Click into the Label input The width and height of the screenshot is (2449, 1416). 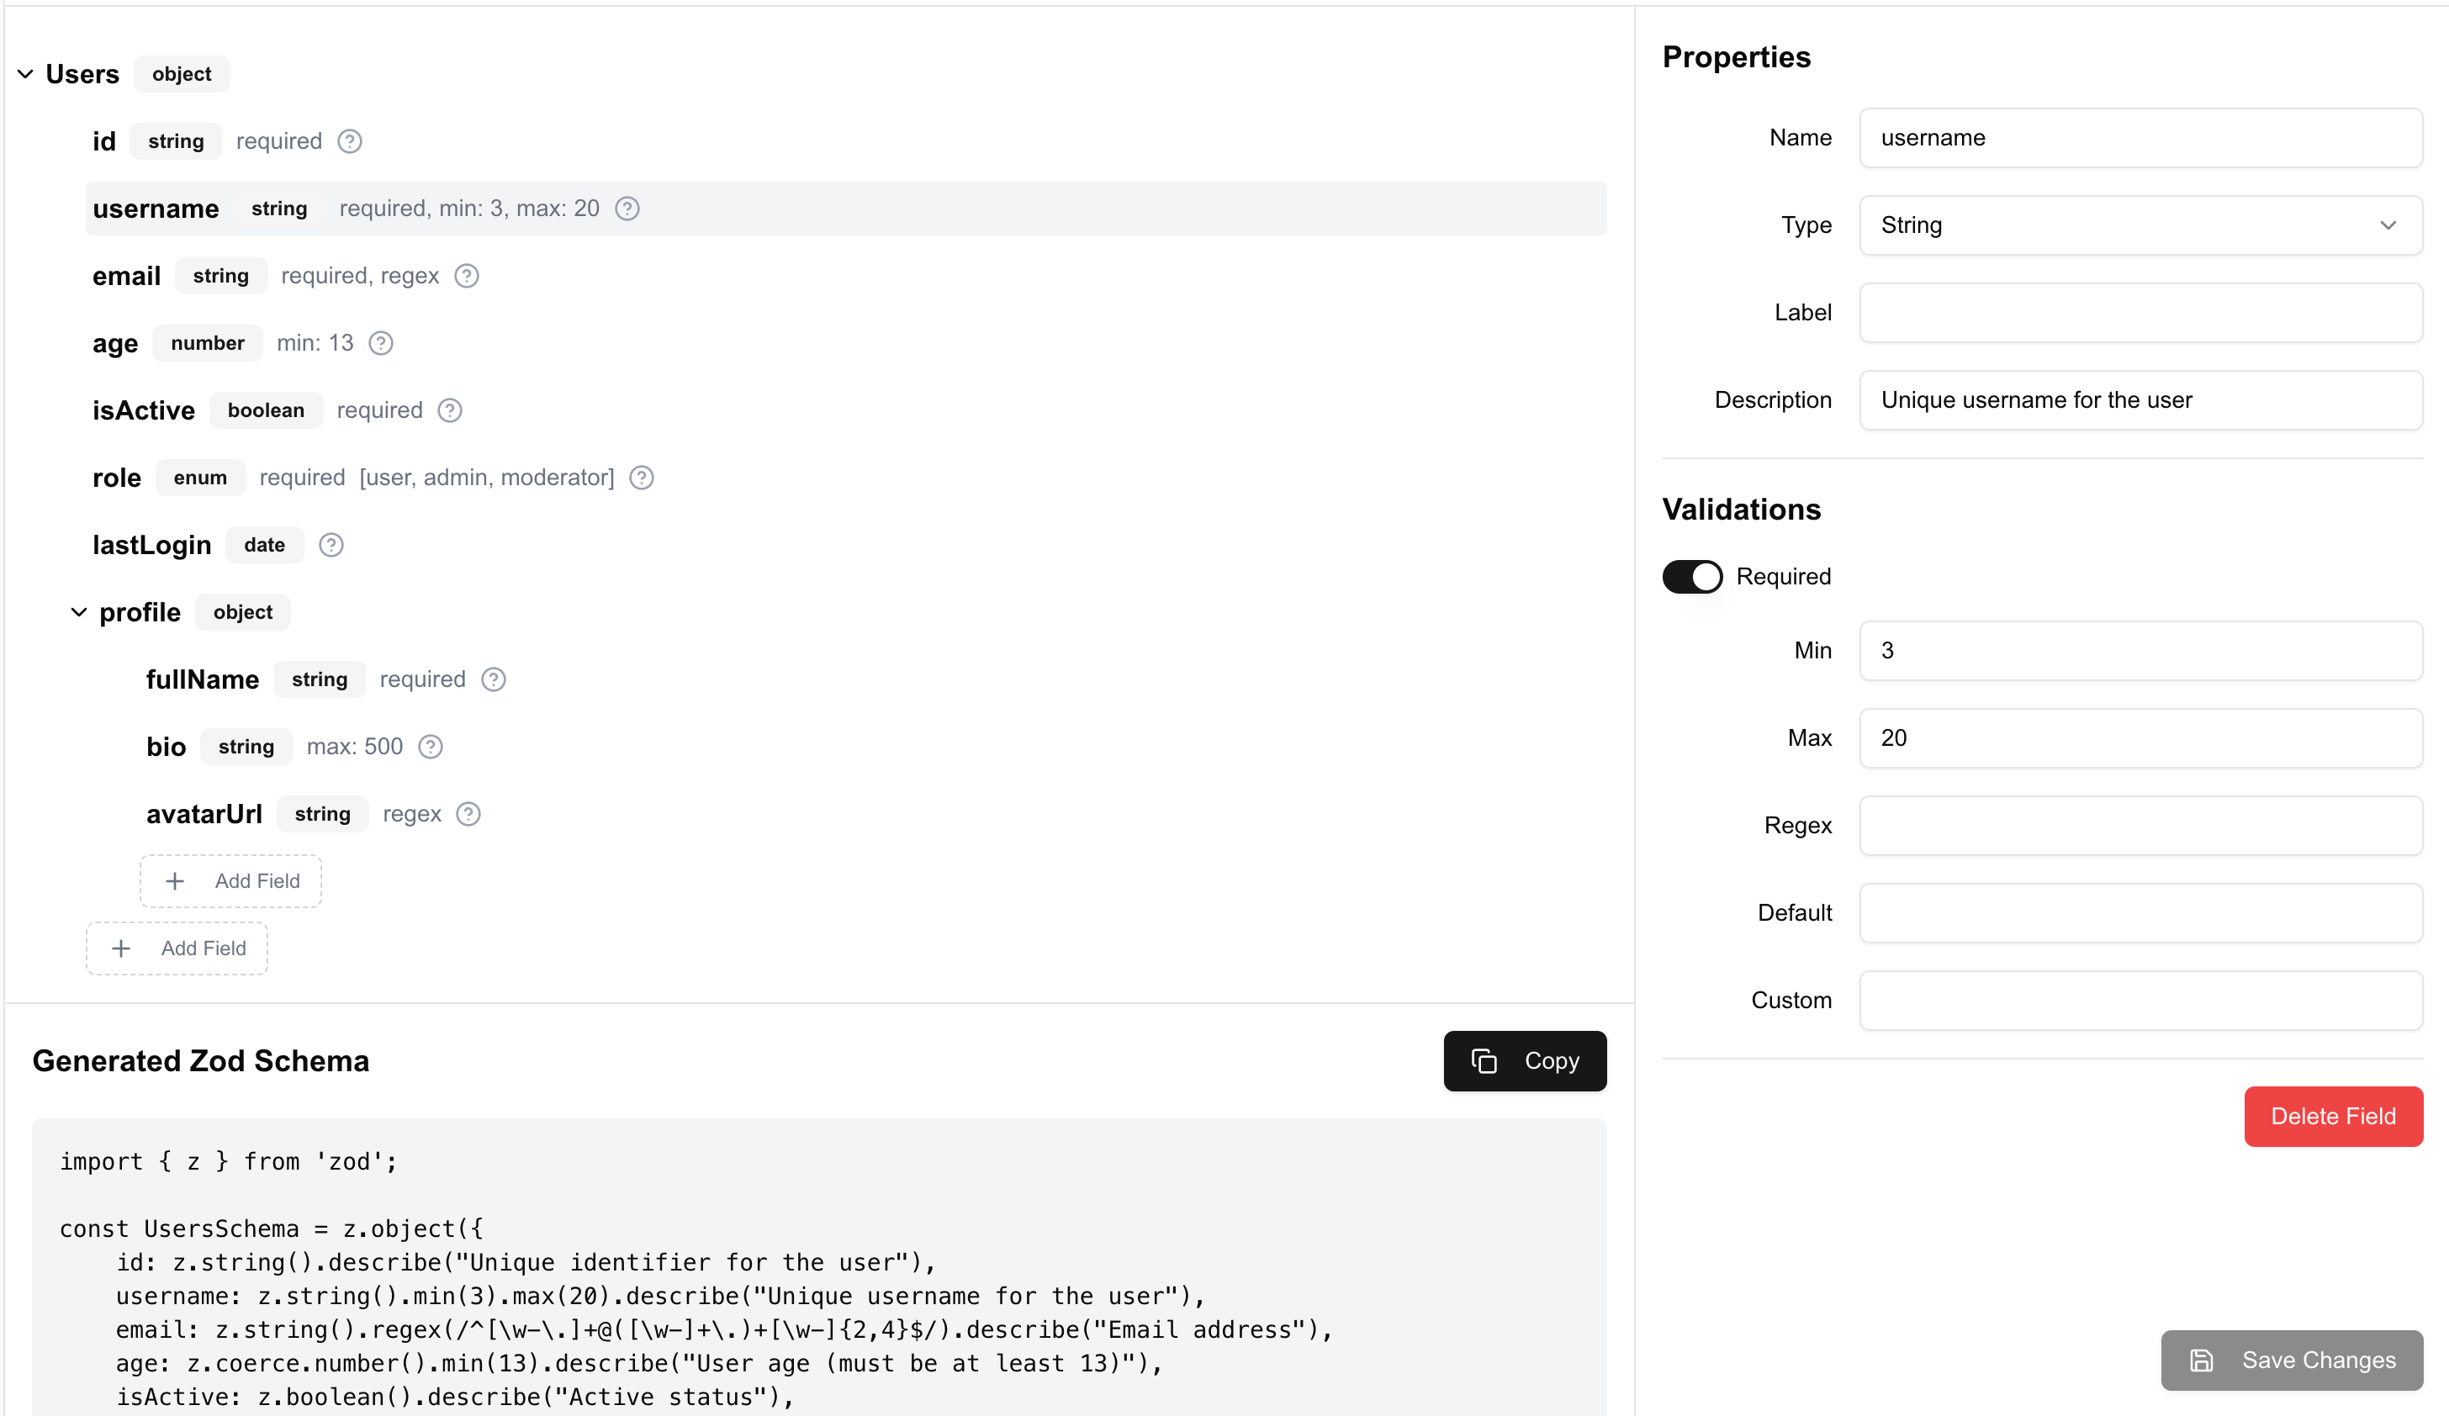tap(2140, 313)
